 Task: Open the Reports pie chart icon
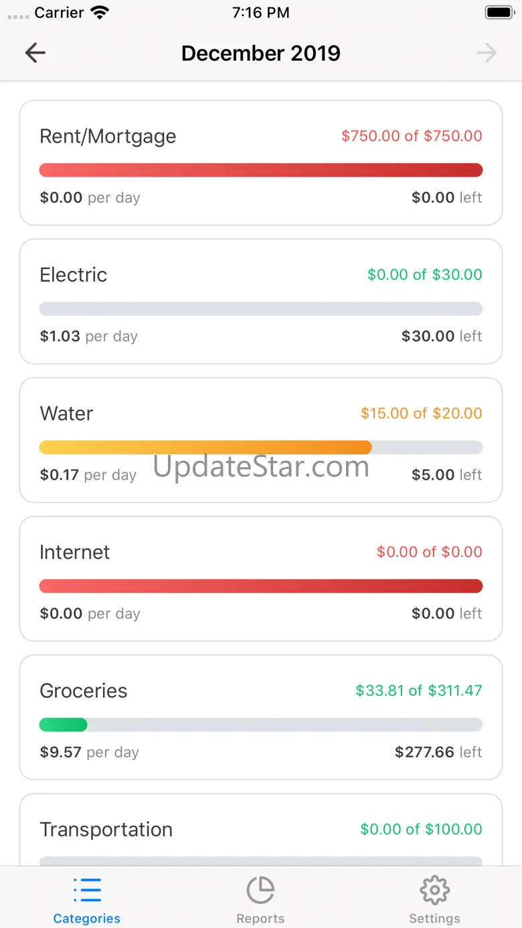pos(260,890)
